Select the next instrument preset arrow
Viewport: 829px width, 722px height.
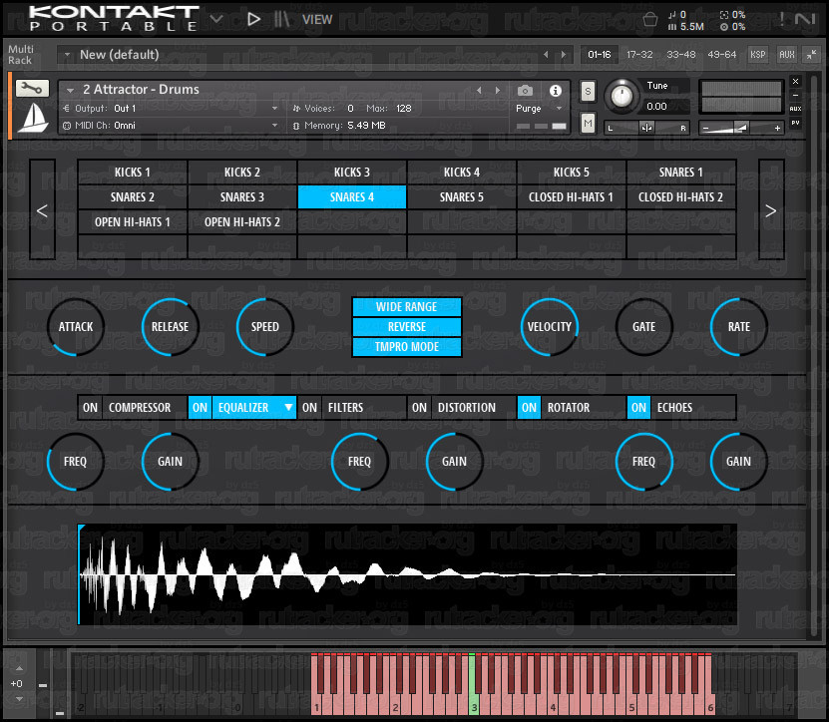point(498,91)
